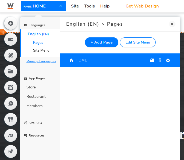The width and height of the screenshot is (184, 160).
Task: Select Site Menu under English
Action: [x=41, y=50]
